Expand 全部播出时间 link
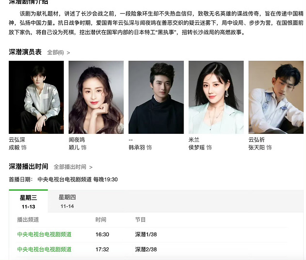This screenshot has width=306, height=260. pyautogui.click(x=70, y=167)
